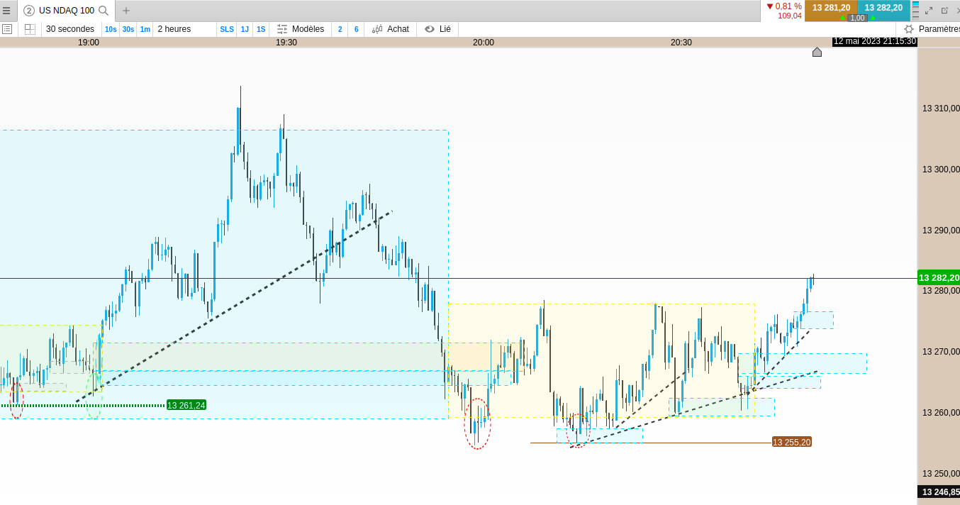Select the SLS range shortcut
The width and height of the screenshot is (960, 505).
(x=227, y=29)
